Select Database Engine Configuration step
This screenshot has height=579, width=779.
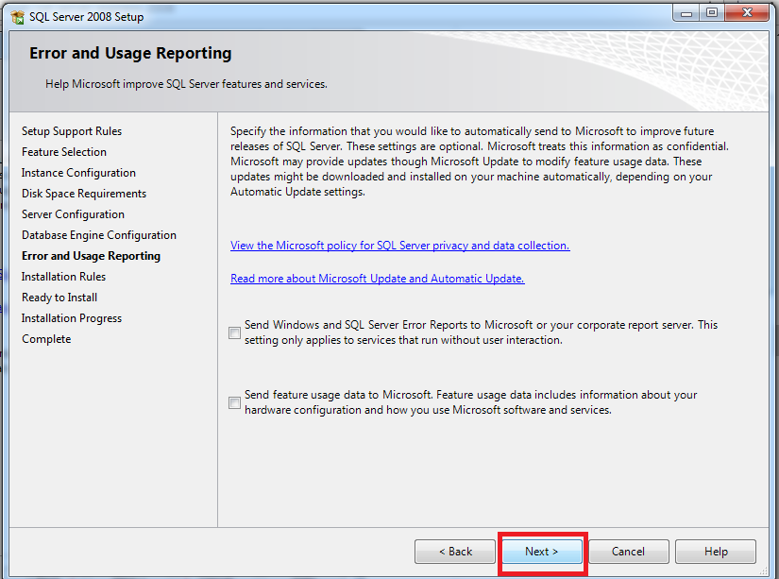[x=99, y=235]
